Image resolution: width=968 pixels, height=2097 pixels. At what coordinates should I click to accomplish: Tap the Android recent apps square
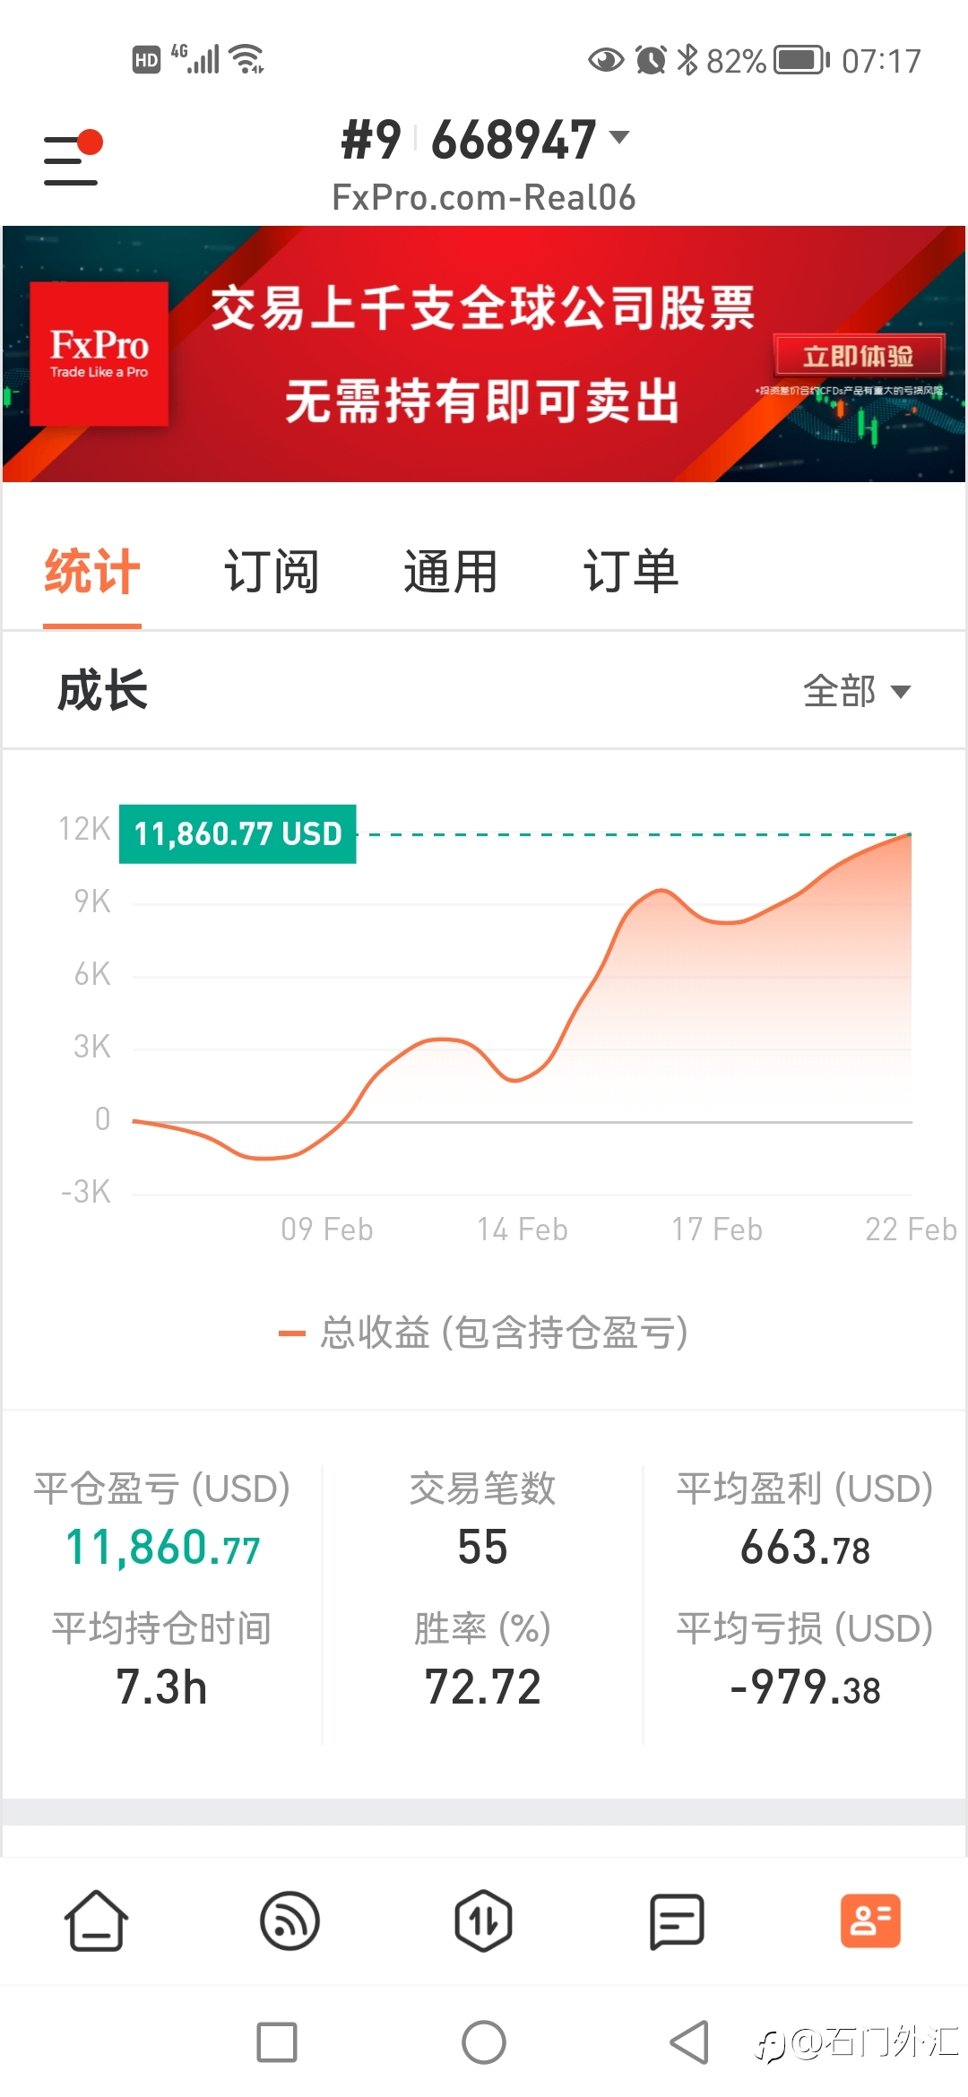(x=277, y=2042)
